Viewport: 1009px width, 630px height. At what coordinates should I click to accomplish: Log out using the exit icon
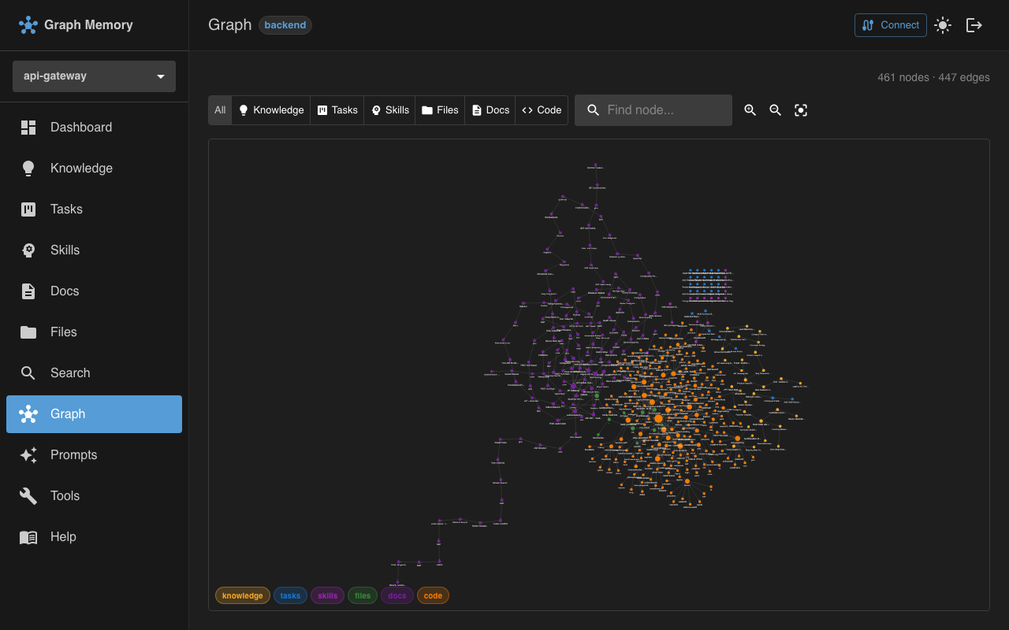point(974,24)
